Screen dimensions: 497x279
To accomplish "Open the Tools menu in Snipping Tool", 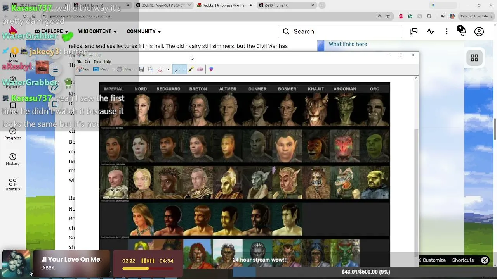I will click(97, 62).
